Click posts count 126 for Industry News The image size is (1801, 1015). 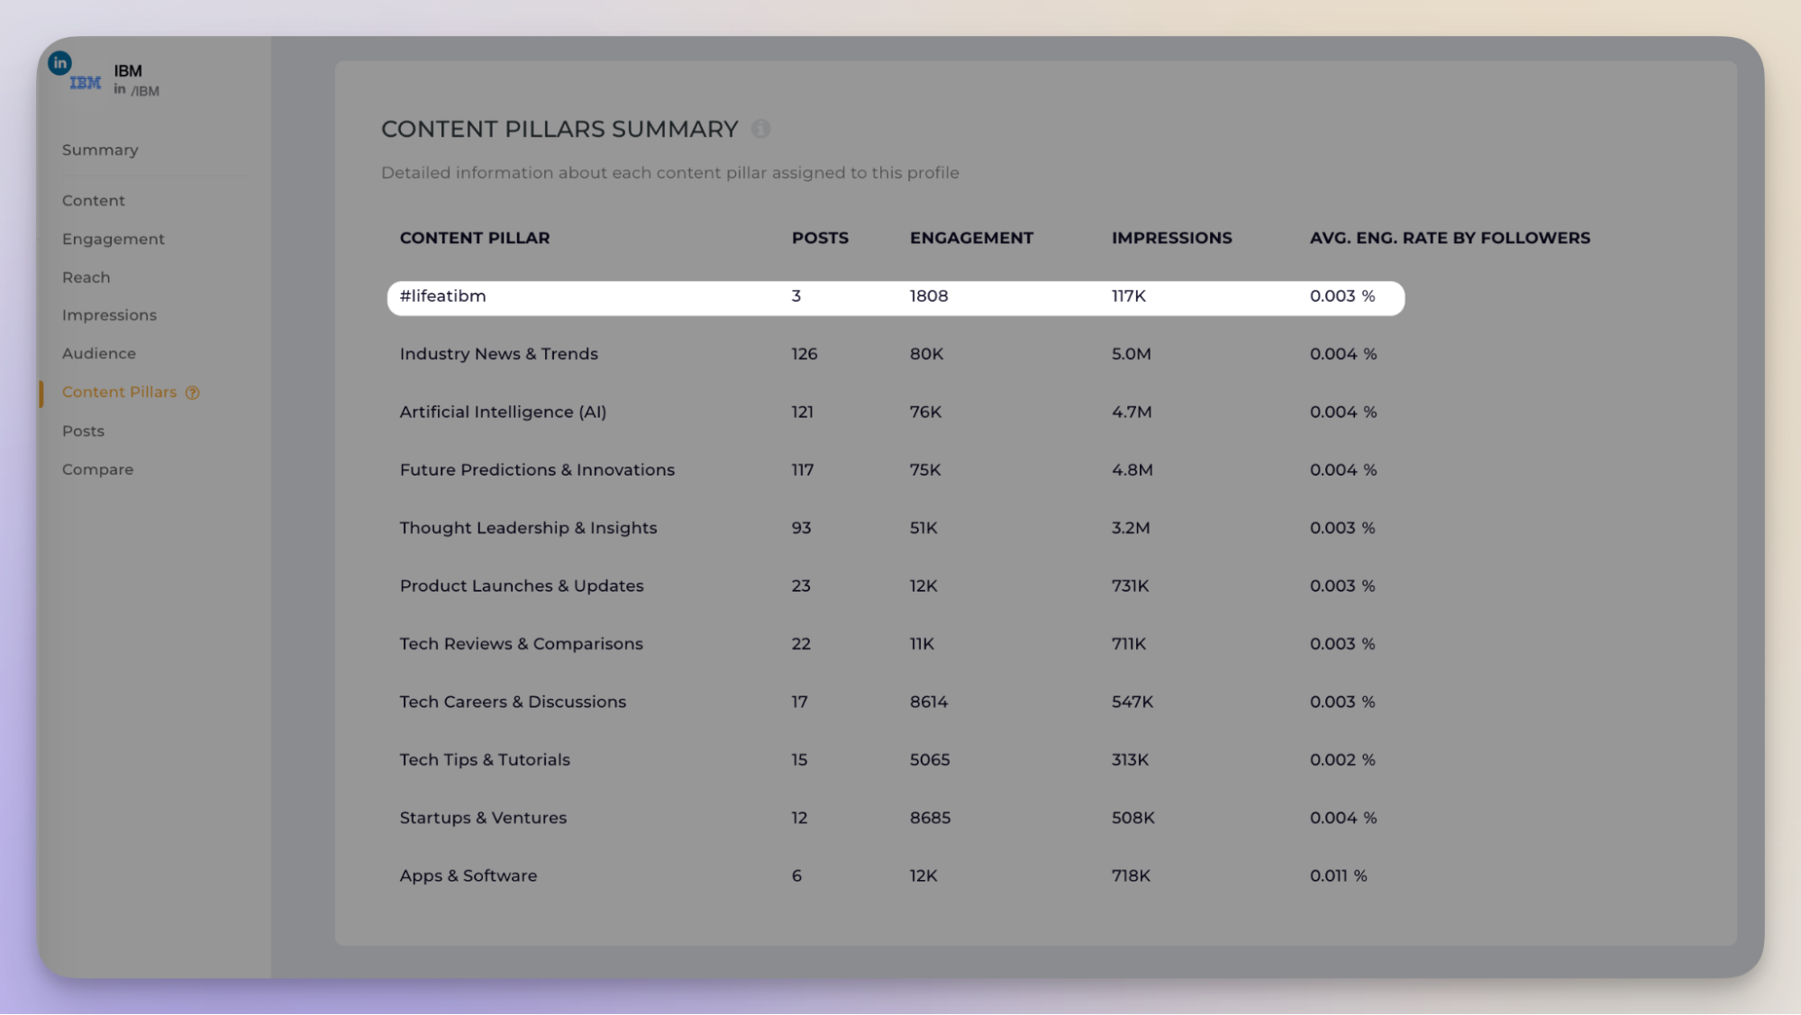click(x=805, y=355)
